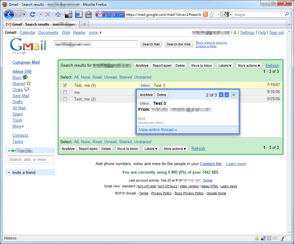Click the RSS feed icon in address bar

coord(205,14)
